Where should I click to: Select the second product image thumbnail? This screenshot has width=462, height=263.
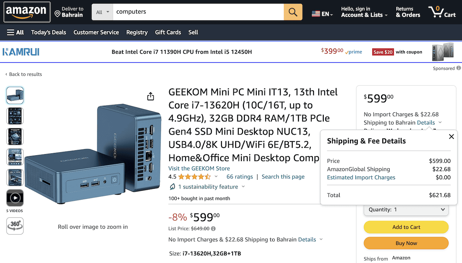15,116
